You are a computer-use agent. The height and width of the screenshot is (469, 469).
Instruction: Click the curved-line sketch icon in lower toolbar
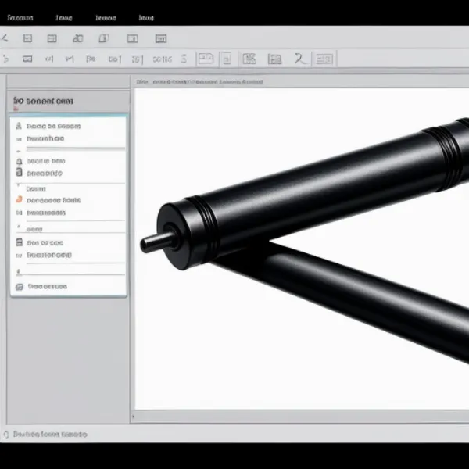click(x=299, y=58)
